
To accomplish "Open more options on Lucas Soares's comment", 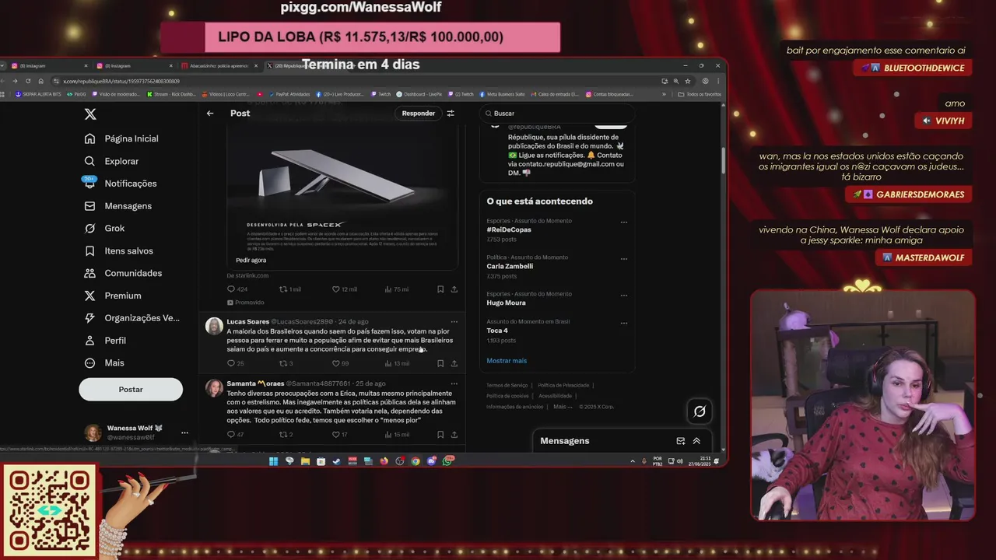I will pyautogui.click(x=454, y=321).
